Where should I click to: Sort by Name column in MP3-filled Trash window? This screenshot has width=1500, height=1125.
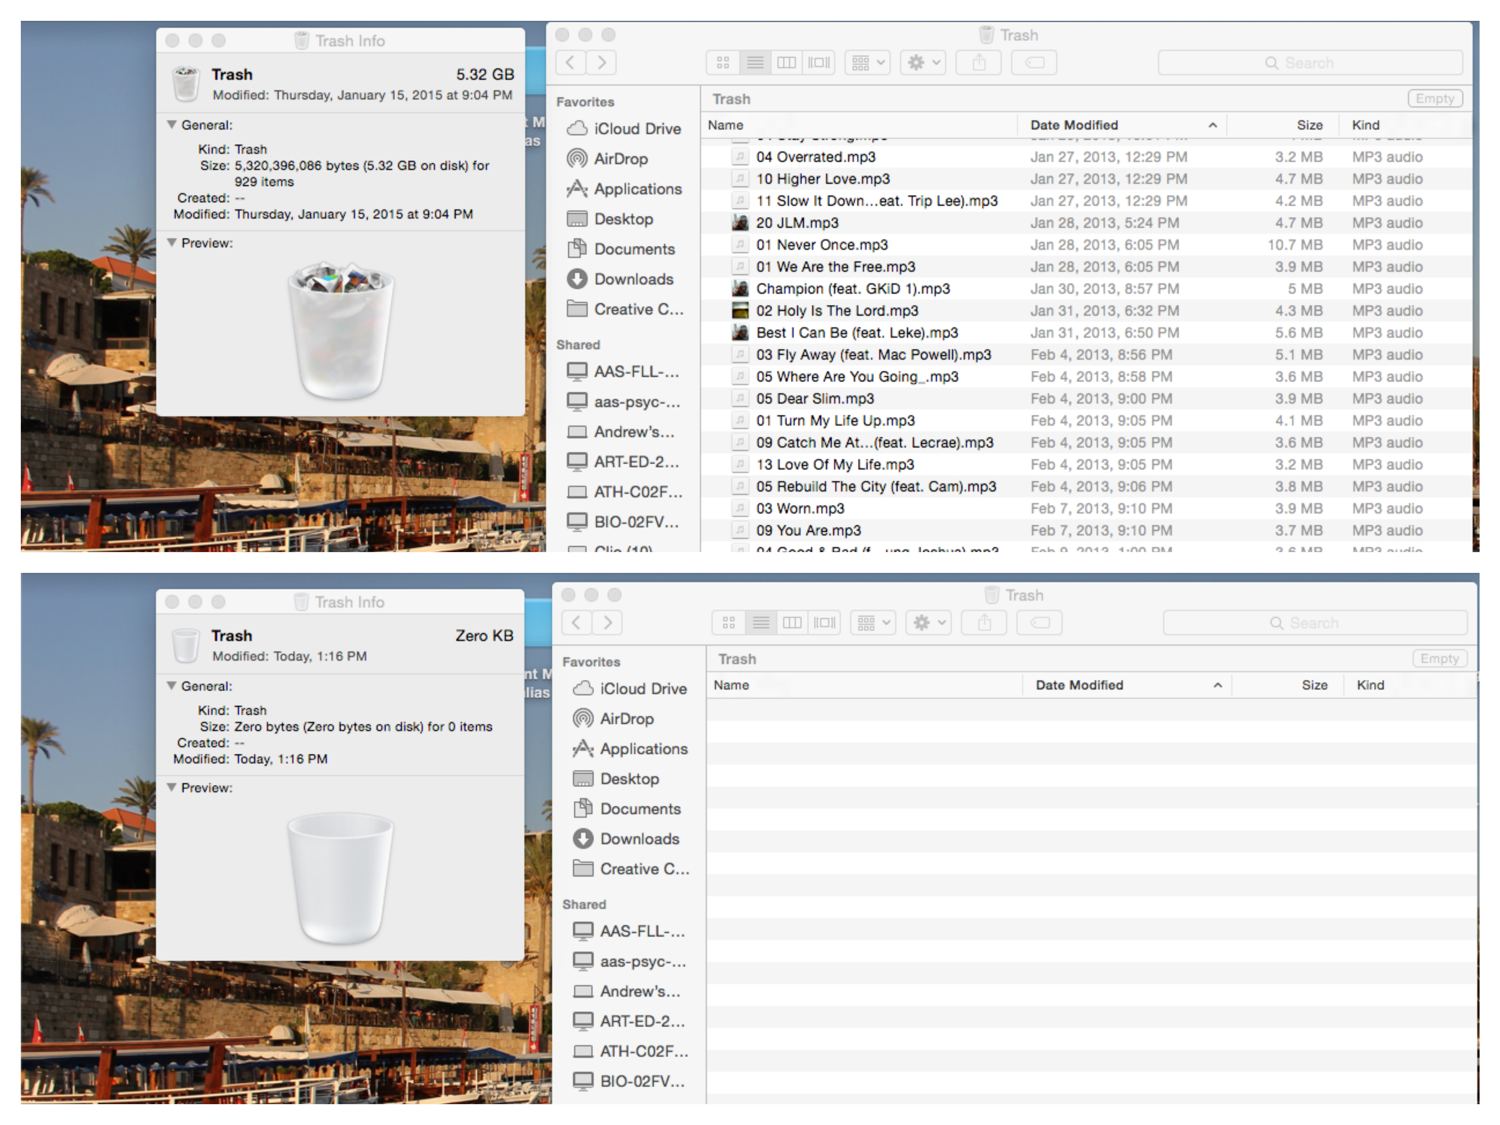pyautogui.click(x=859, y=125)
